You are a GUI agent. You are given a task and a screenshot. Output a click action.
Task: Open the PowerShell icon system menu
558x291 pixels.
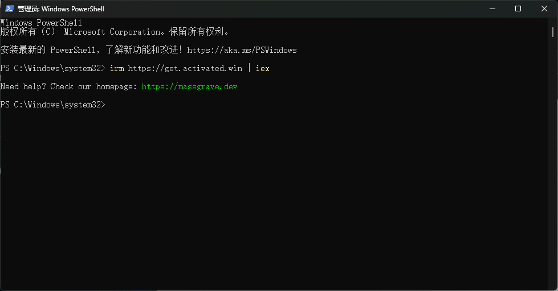point(10,9)
